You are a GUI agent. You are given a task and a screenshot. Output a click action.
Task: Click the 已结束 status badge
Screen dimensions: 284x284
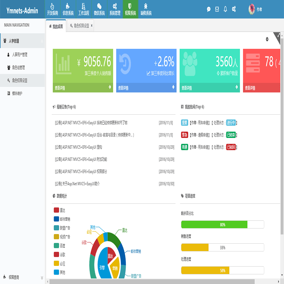pyautogui.click(x=231, y=135)
